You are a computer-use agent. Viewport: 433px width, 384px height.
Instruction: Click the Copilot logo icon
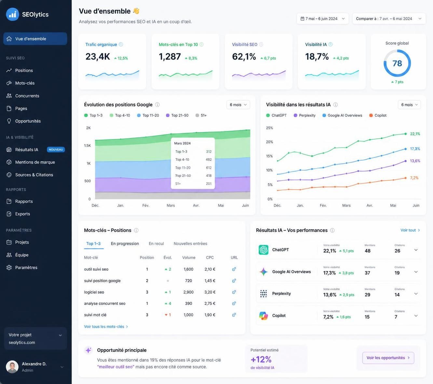[x=264, y=316]
